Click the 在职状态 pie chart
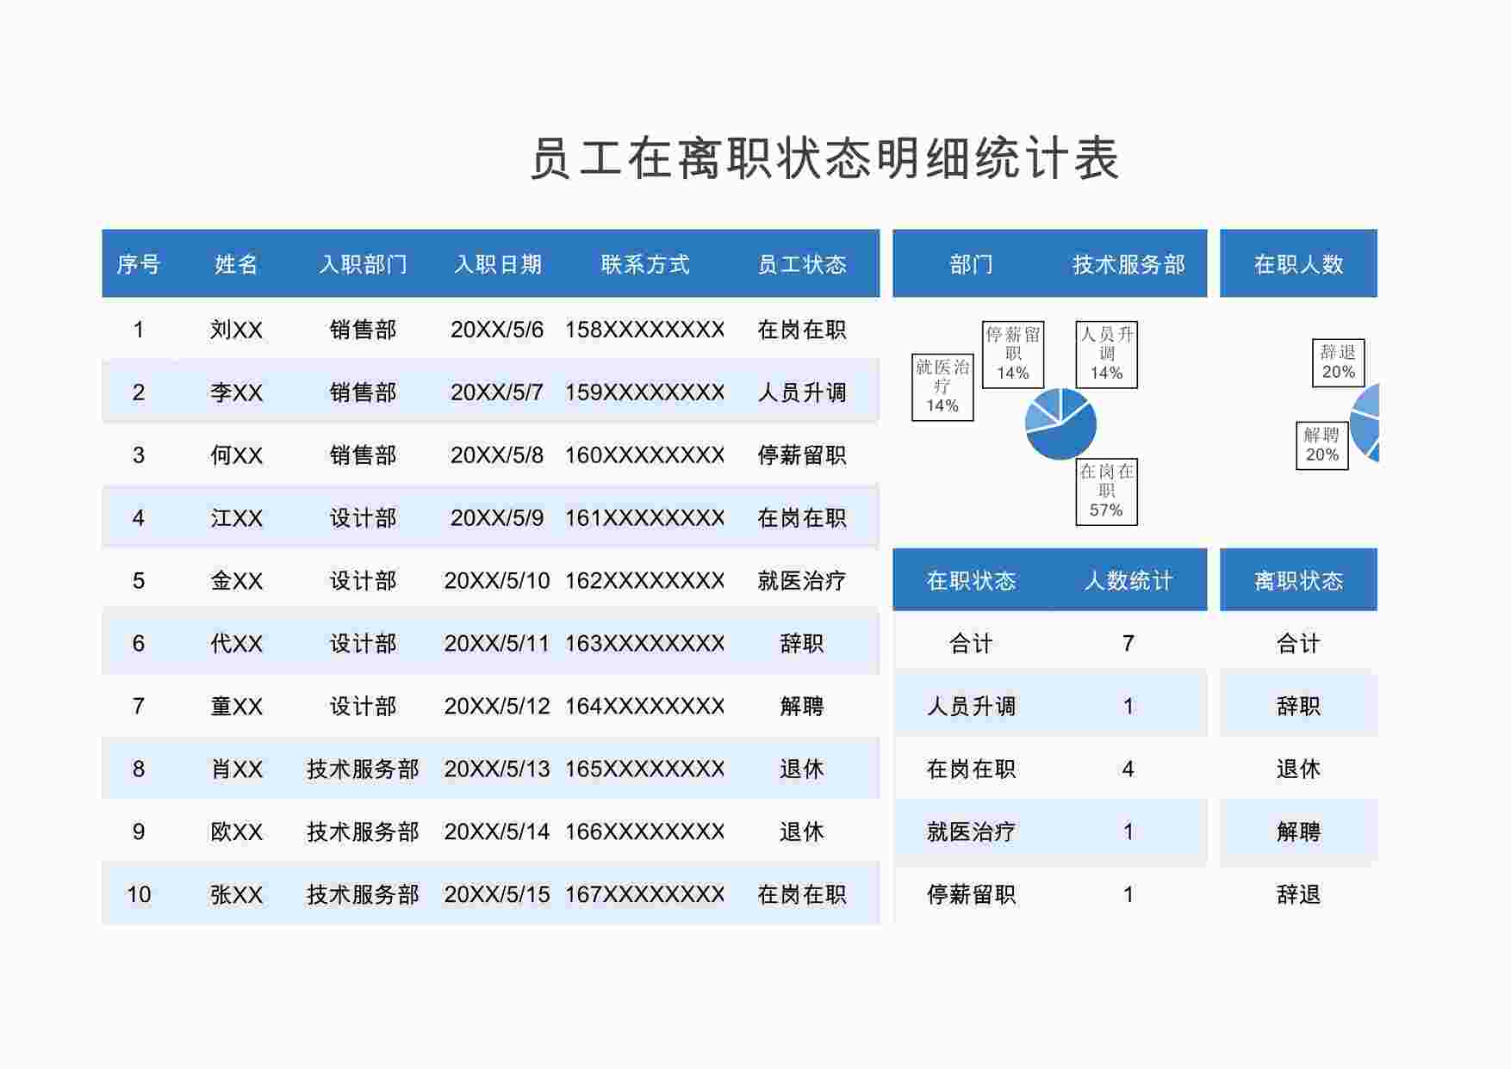This screenshot has height=1069, width=1511. point(1060,424)
